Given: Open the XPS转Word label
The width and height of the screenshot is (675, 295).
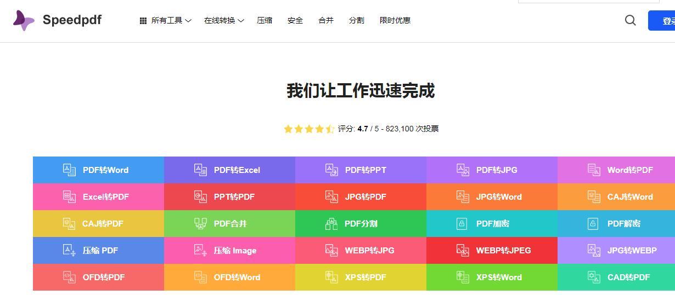Looking at the screenshot, I should (x=499, y=277).
